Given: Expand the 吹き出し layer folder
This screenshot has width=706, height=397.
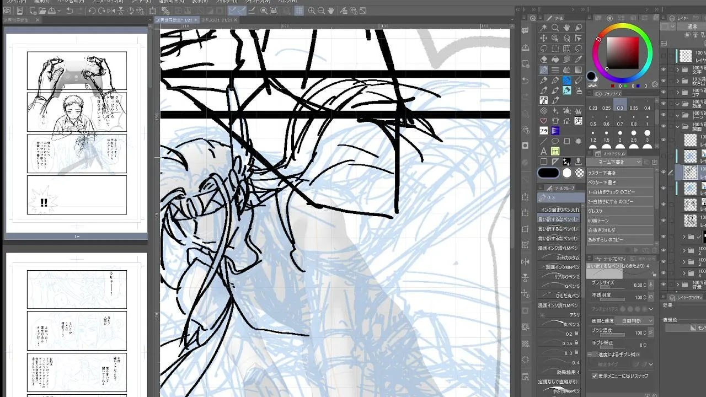Looking at the screenshot, I should point(678,81).
